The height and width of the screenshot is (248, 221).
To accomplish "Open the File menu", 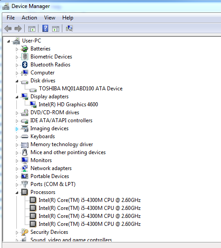I will [x=11, y=18].
